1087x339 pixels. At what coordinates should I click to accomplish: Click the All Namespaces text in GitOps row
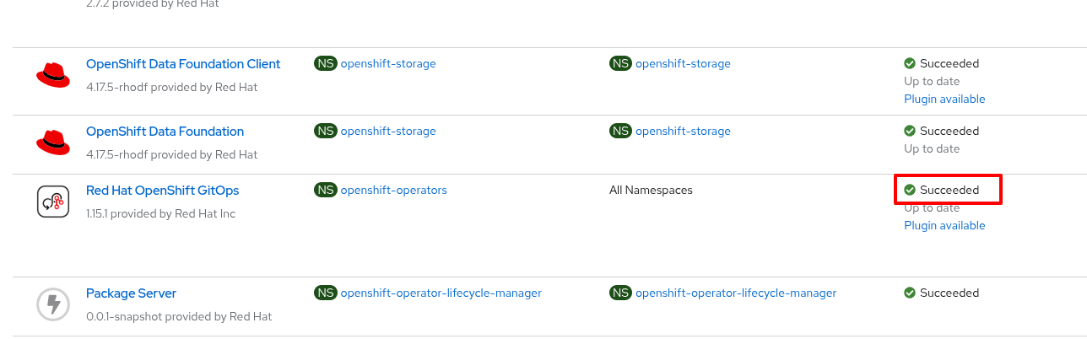tap(651, 190)
